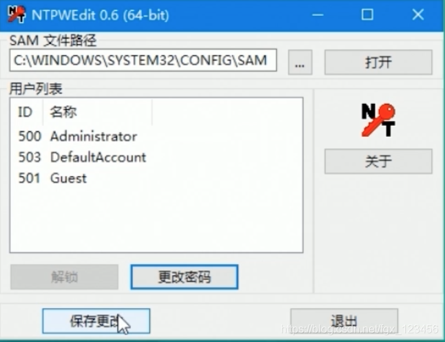Maximize the NTPWEdit window
Viewport: 445px width, 342px height.
pyautogui.click(x=367, y=14)
